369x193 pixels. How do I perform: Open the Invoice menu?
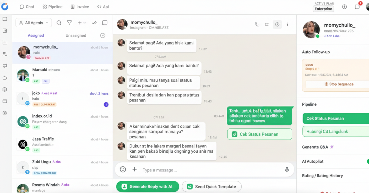(x=80, y=7)
